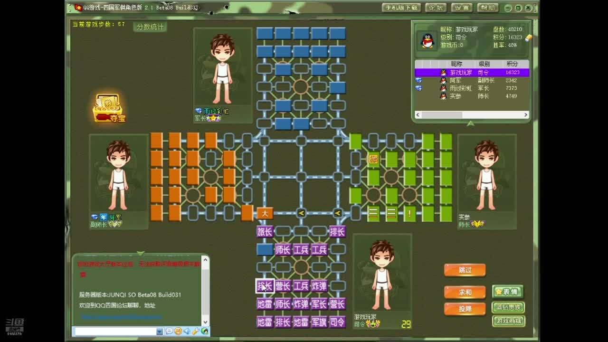
Task: Click the last round icon in chat toolbar
Action: point(204,331)
